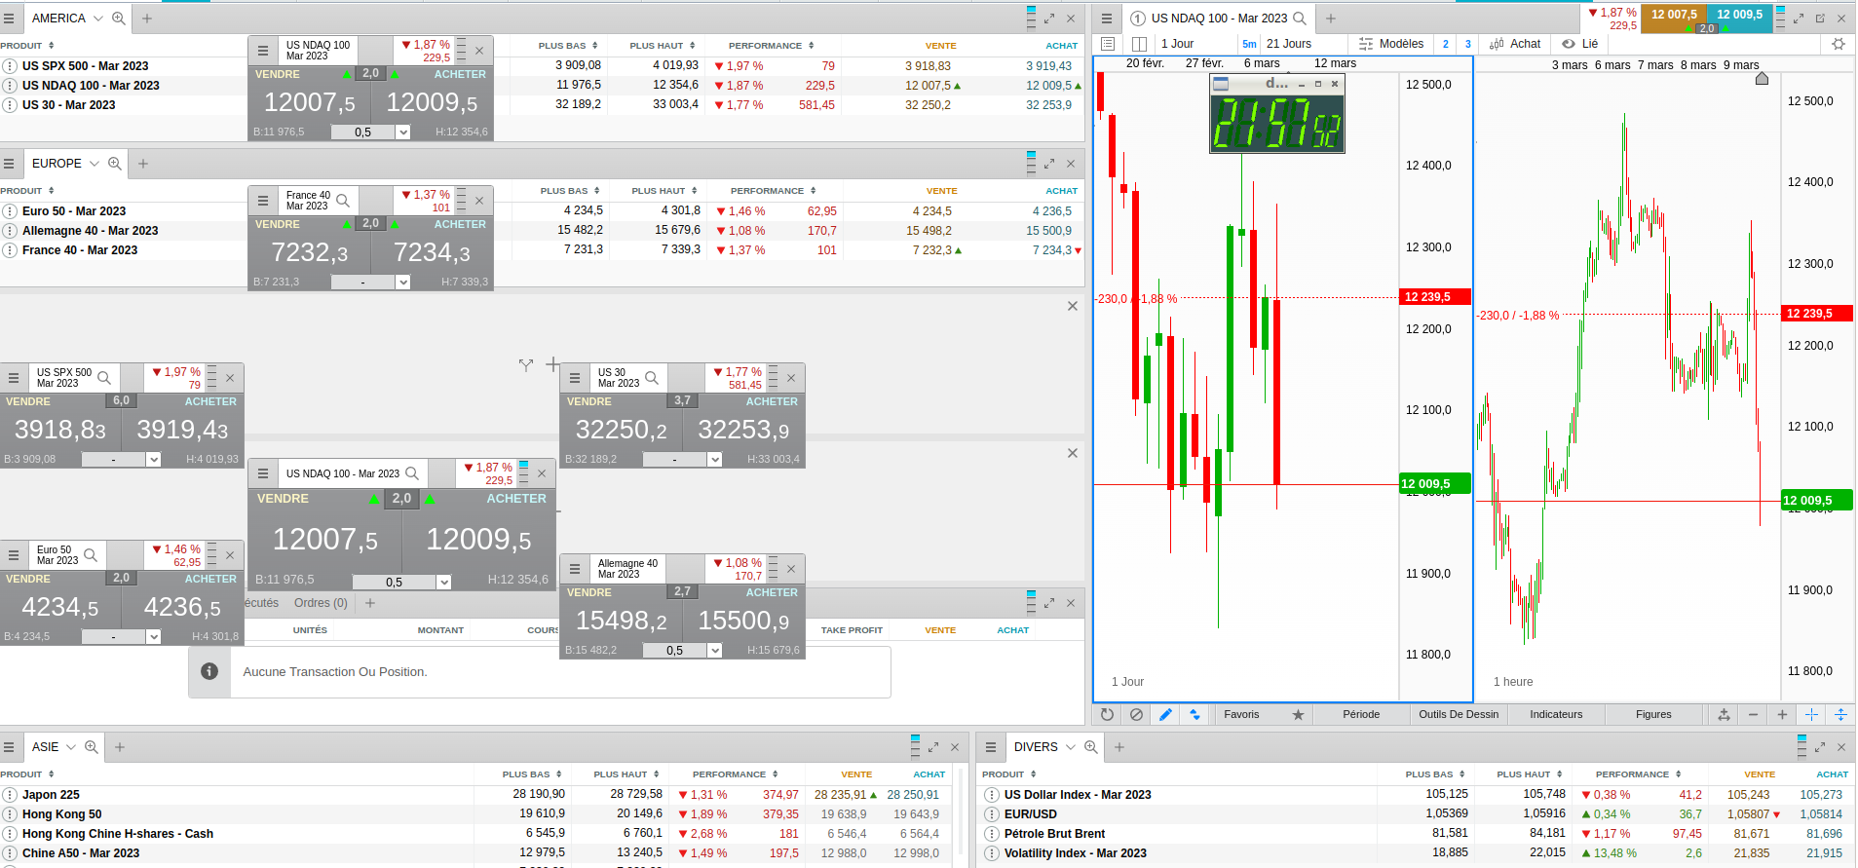Toggle the blue up-down arrows tool
The height and width of the screenshot is (868, 1858).
(x=1194, y=714)
